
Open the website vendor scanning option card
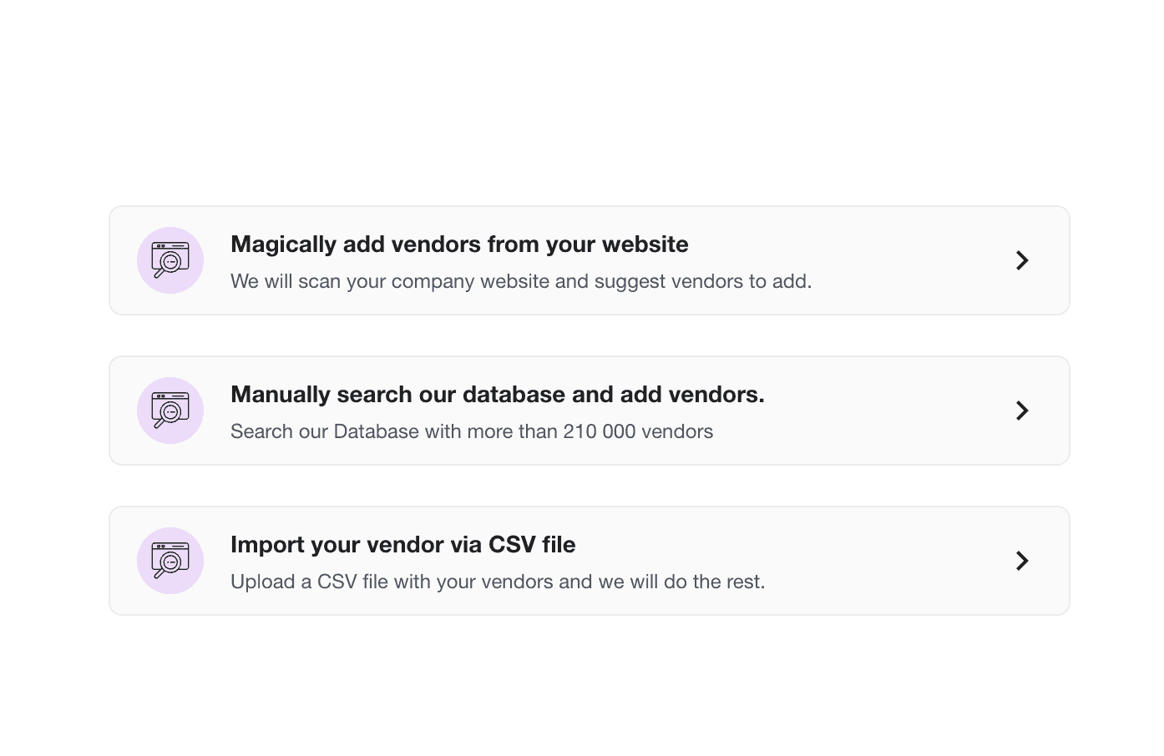click(590, 260)
